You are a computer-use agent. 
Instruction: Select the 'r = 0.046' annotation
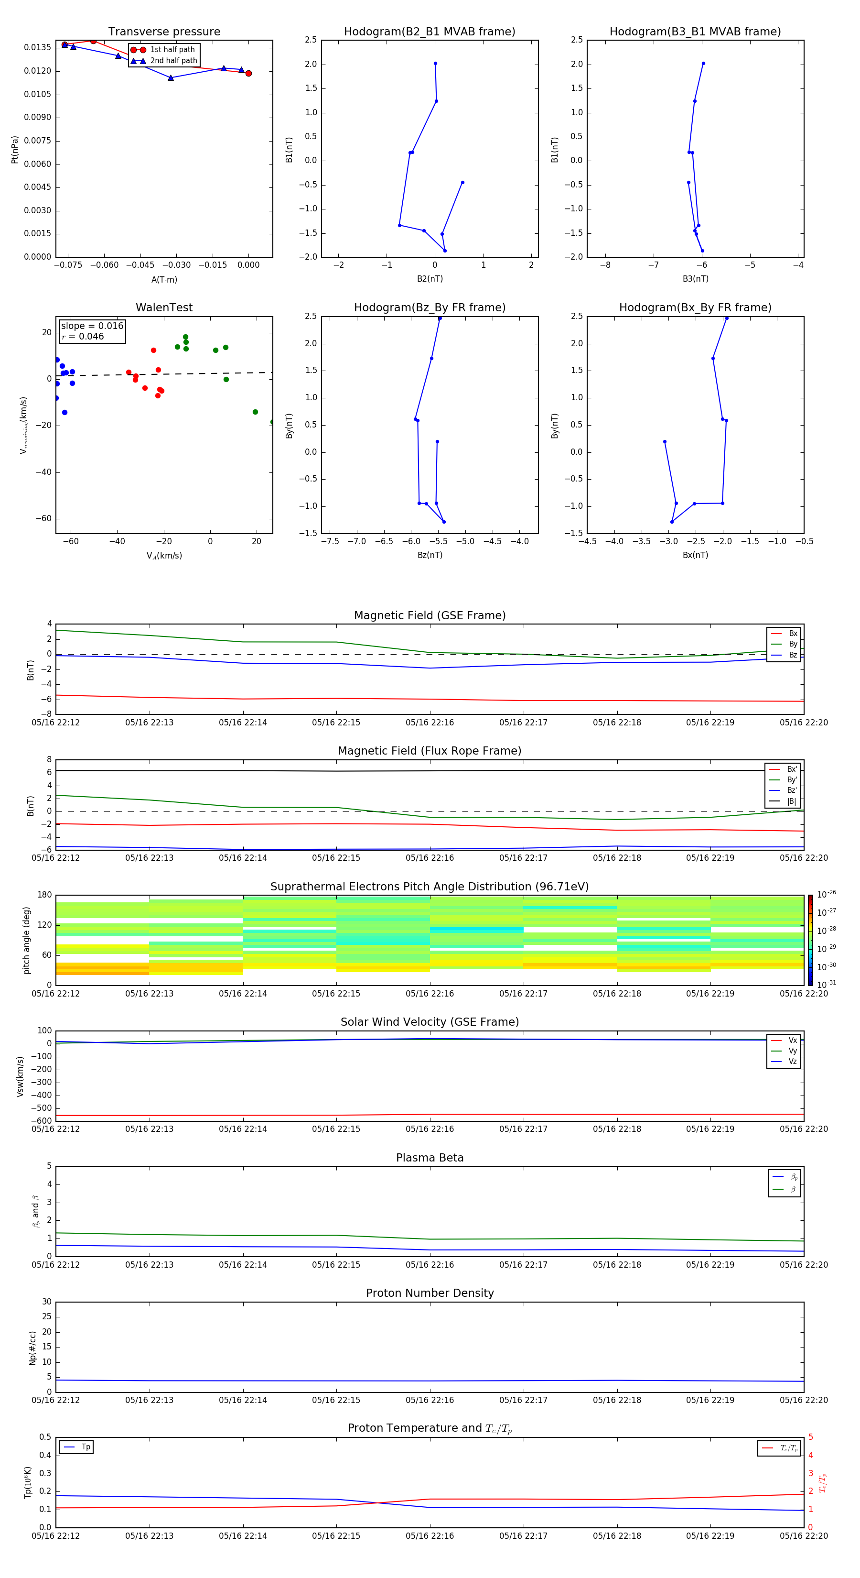coord(83,336)
